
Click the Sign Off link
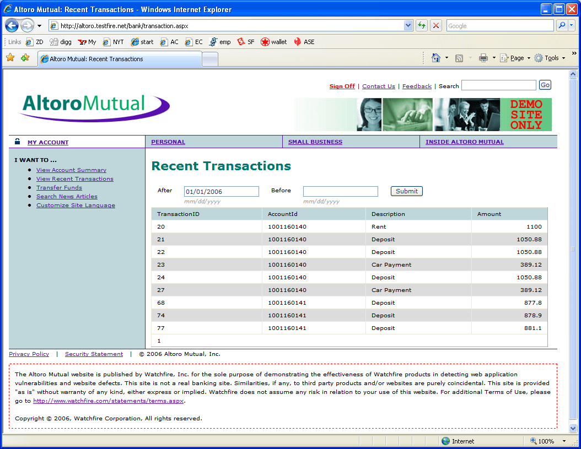pyautogui.click(x=342, y=86)
